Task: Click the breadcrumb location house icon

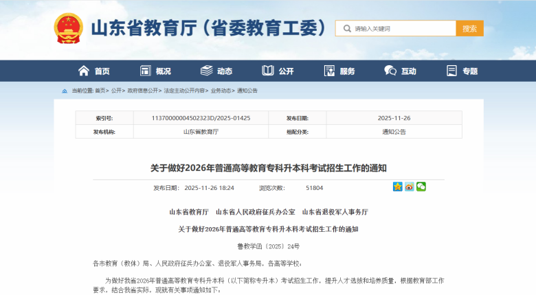Action: coord(65,91)
